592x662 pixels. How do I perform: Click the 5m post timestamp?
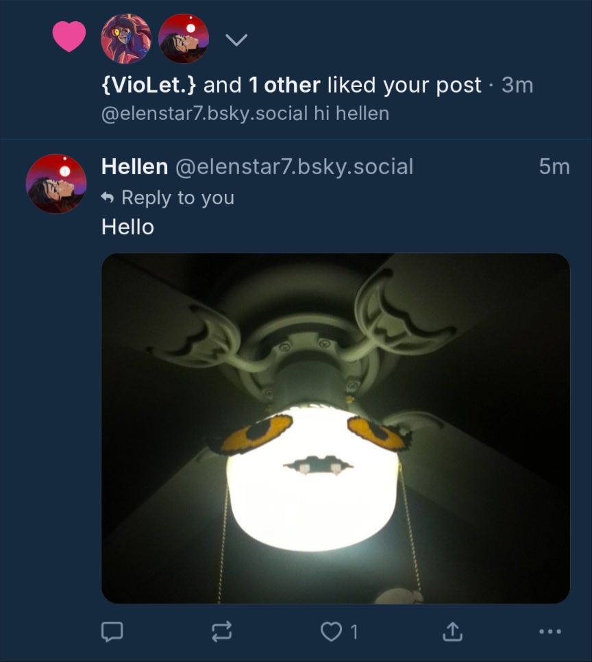554,167
